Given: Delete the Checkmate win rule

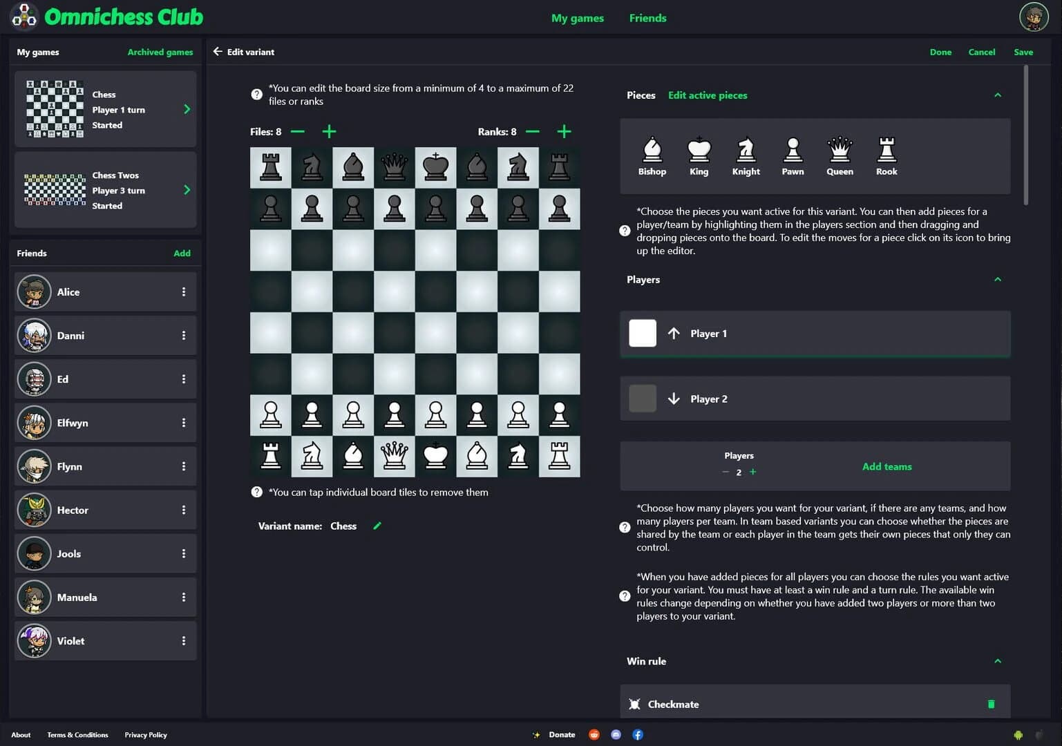Looking at the screenshot, I should pos(991,704).
